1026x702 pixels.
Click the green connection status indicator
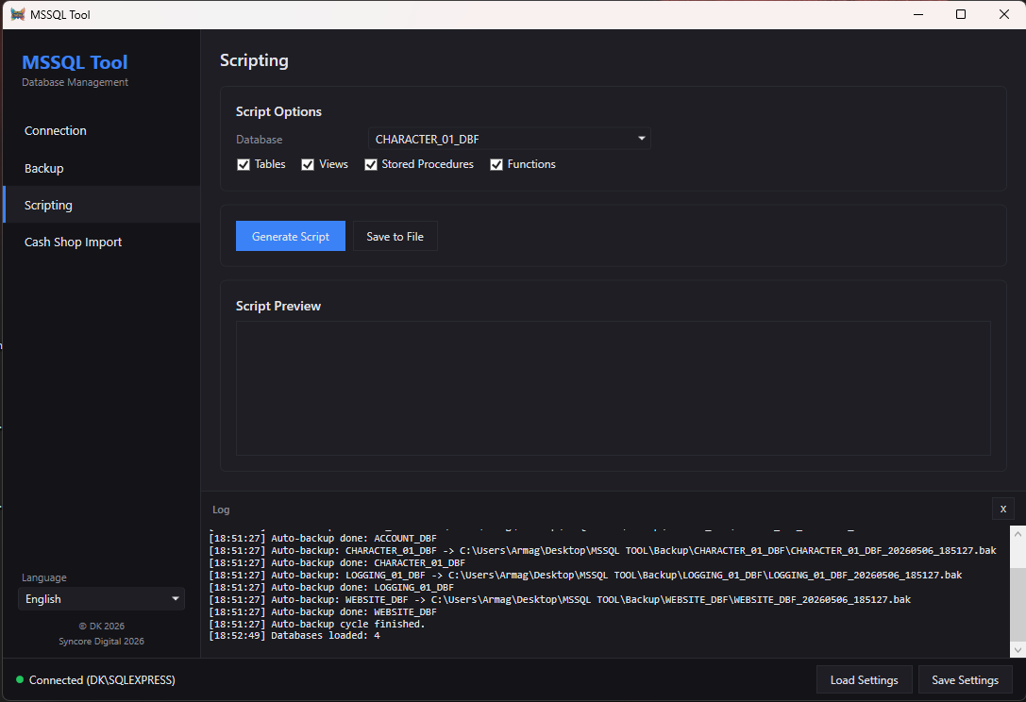tap(20, 679)
